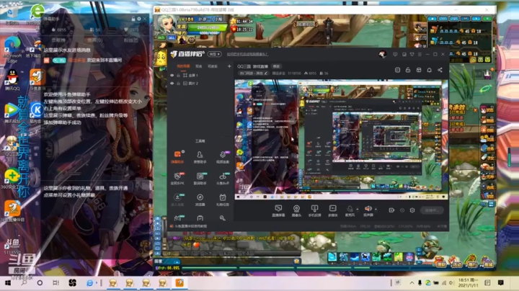
Task: Mute the 扬声器 speaker
Action: [368, 210]
